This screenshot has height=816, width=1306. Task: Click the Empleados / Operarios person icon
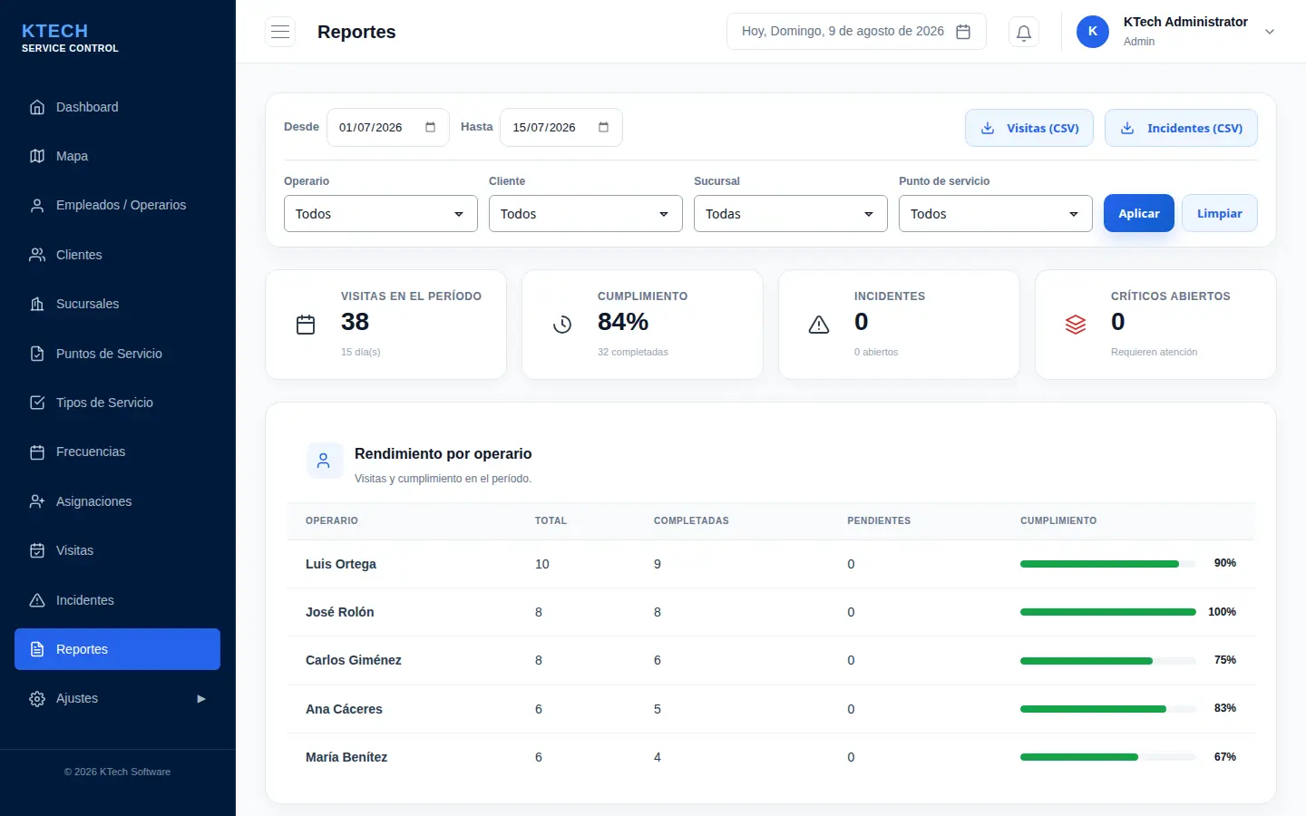[37, 206]
